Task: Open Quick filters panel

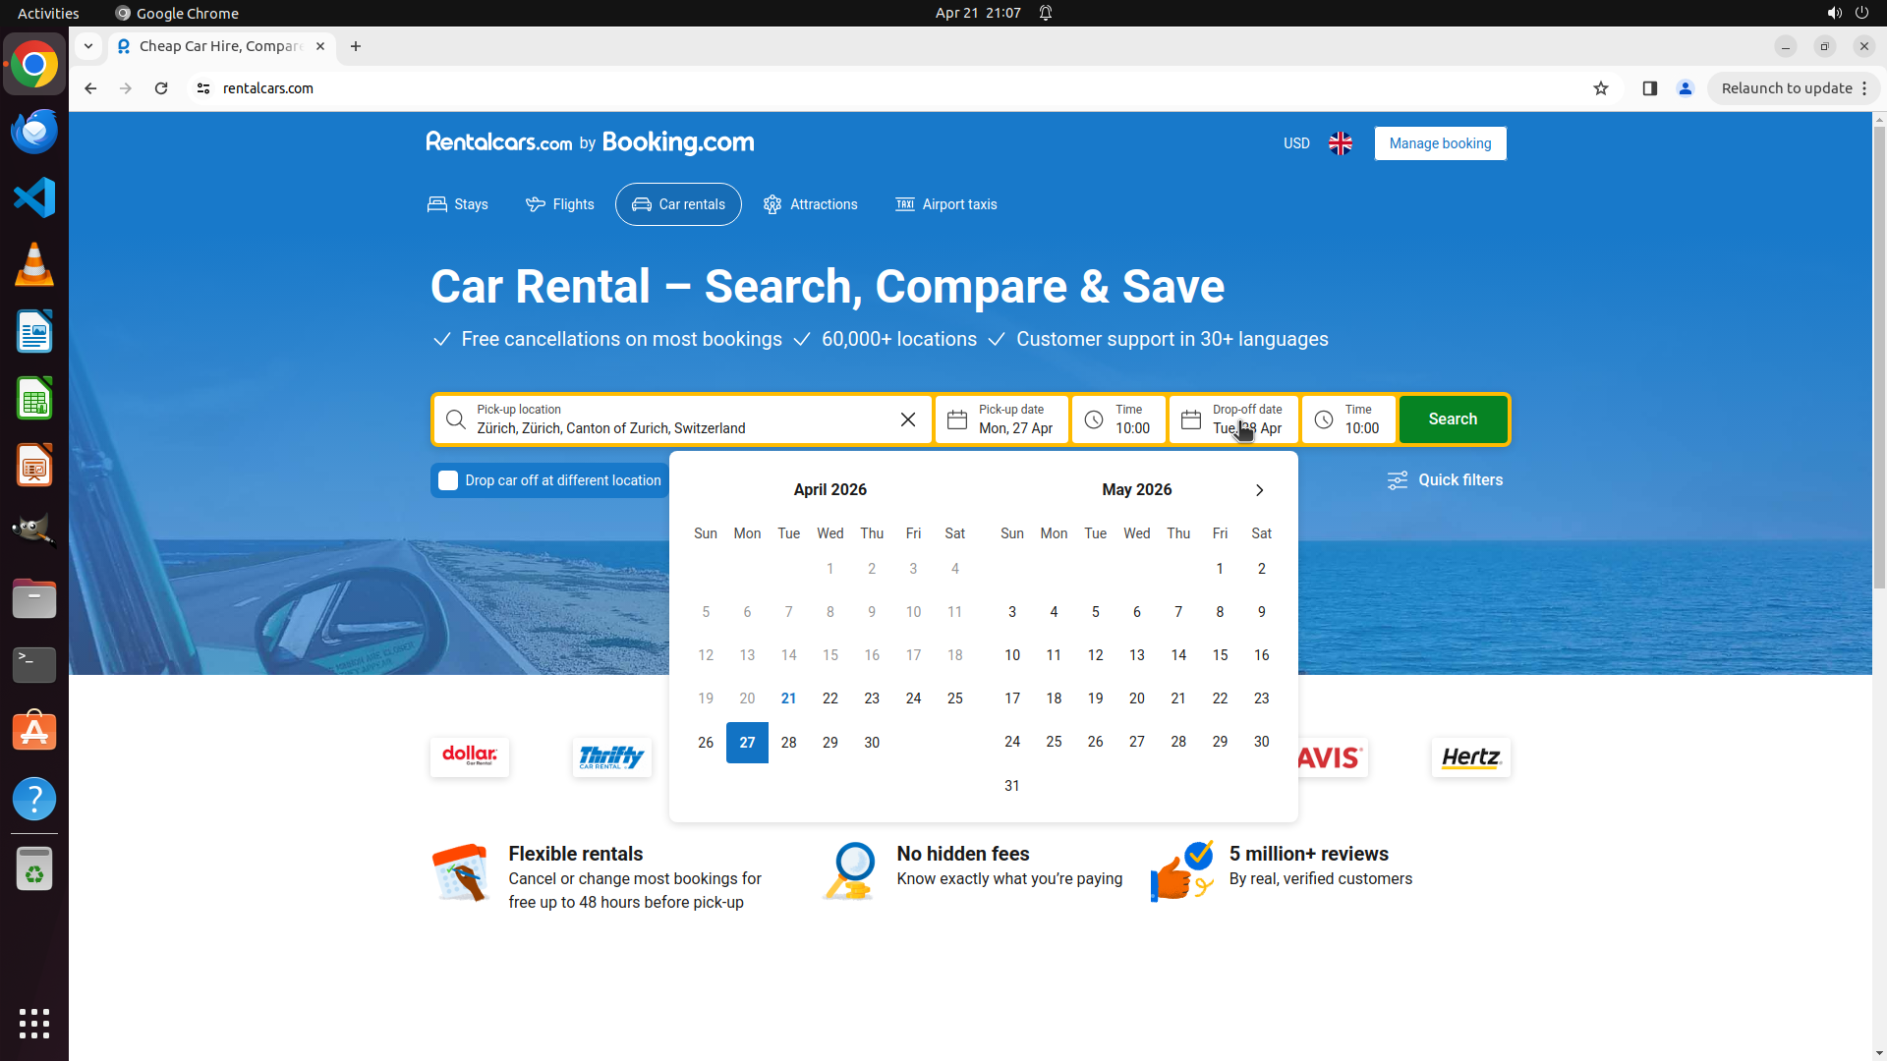Action: [1444, 480]
